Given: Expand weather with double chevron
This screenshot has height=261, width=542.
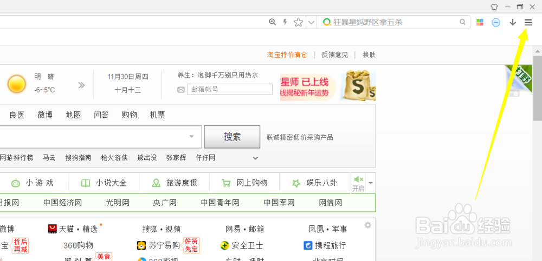Looking at the screenshot, I should (81, 85).
